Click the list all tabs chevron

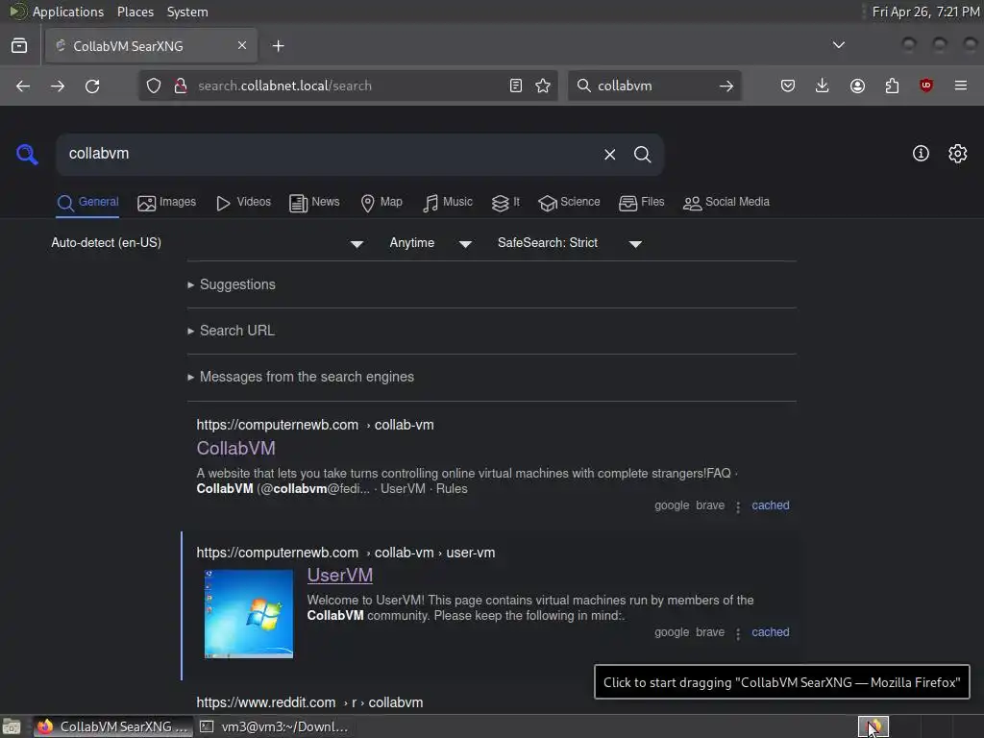pyautogui.click(x=838, y=45)
